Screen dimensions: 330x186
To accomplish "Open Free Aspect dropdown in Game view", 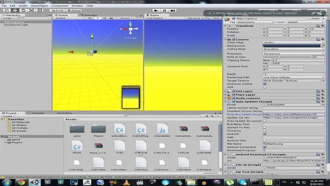I will tap(166, 18).
